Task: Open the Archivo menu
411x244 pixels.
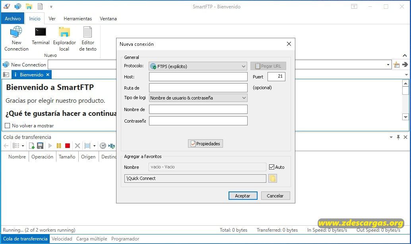Action: click(x=13, y=19)
